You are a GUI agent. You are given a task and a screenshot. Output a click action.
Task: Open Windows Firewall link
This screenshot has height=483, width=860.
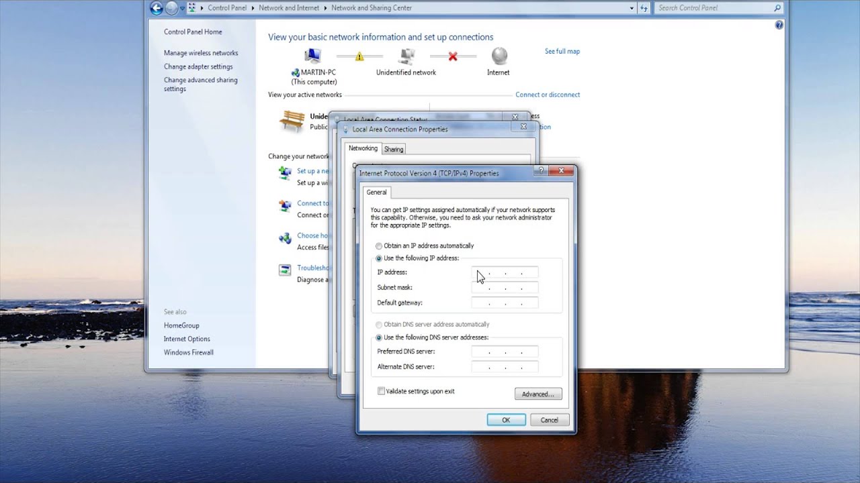coord(189,352)
